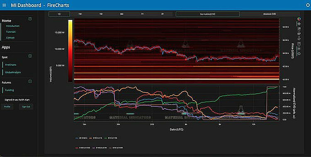
Task: Select the Pan tool in chart toolbar
Action: [299, 24]
